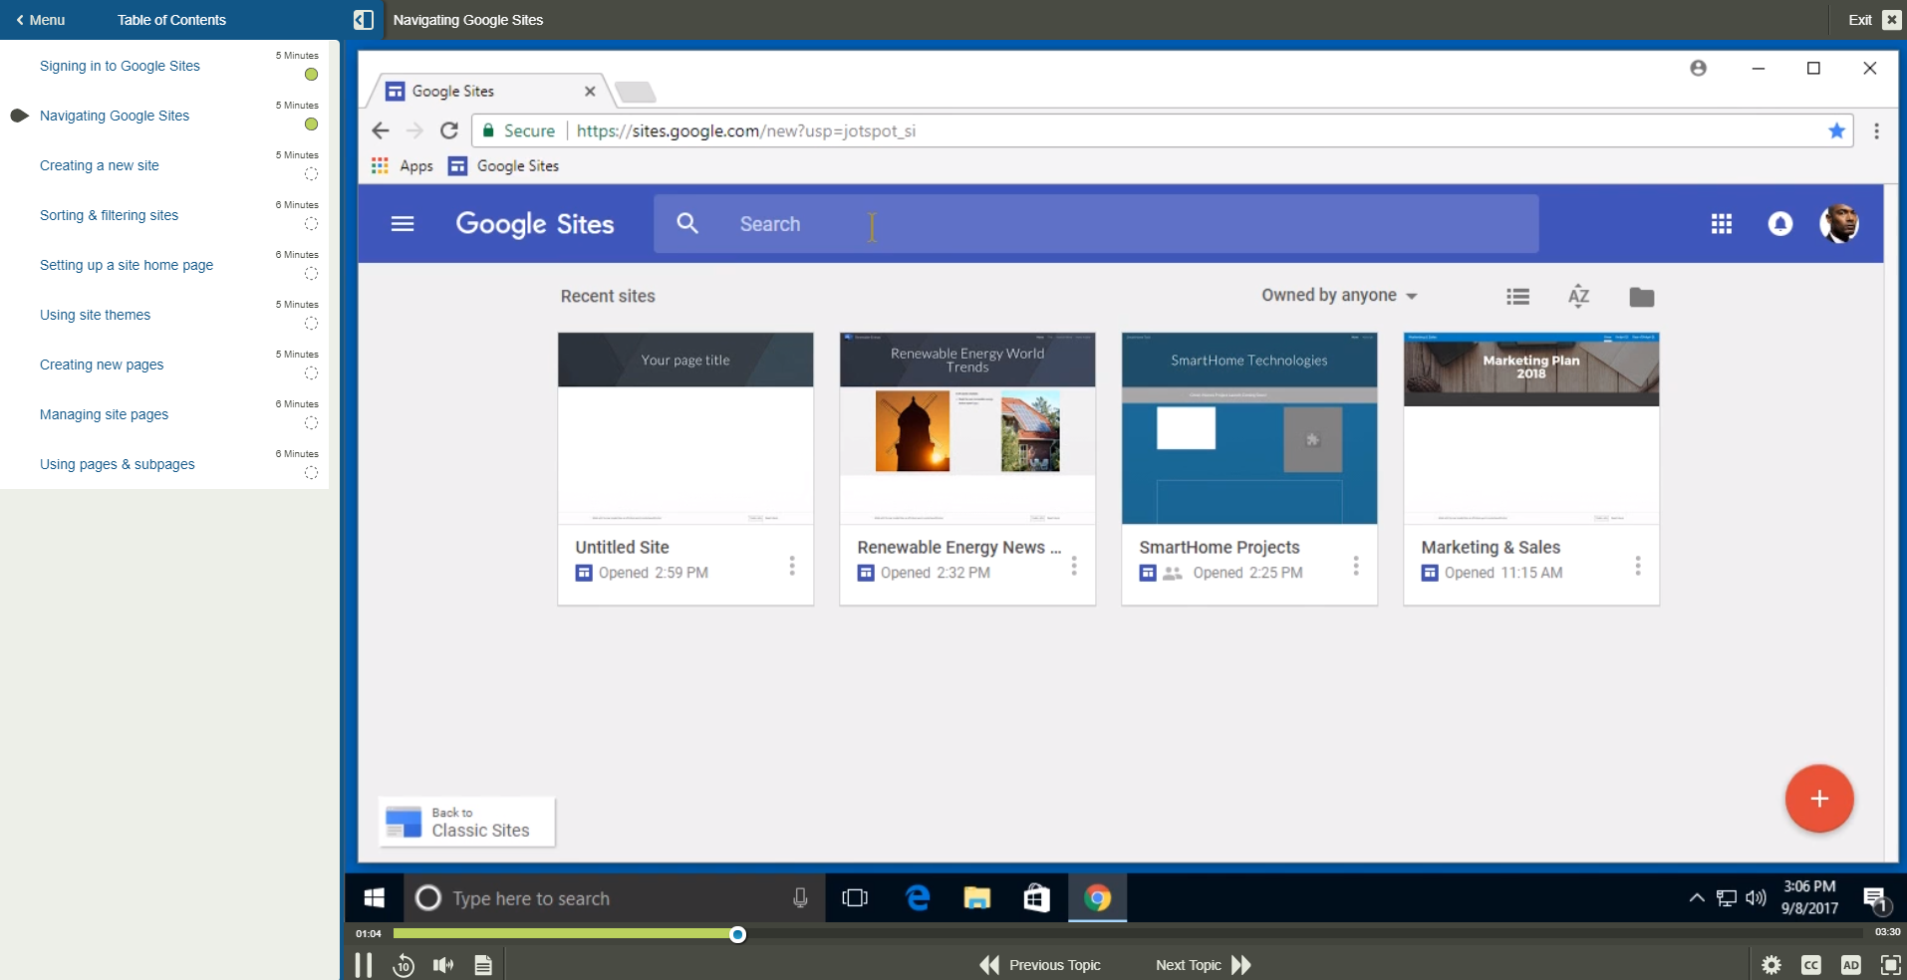Sort sites alphabetically with the AZ icon
The image size is (1907, 980).
(1578, 296)
